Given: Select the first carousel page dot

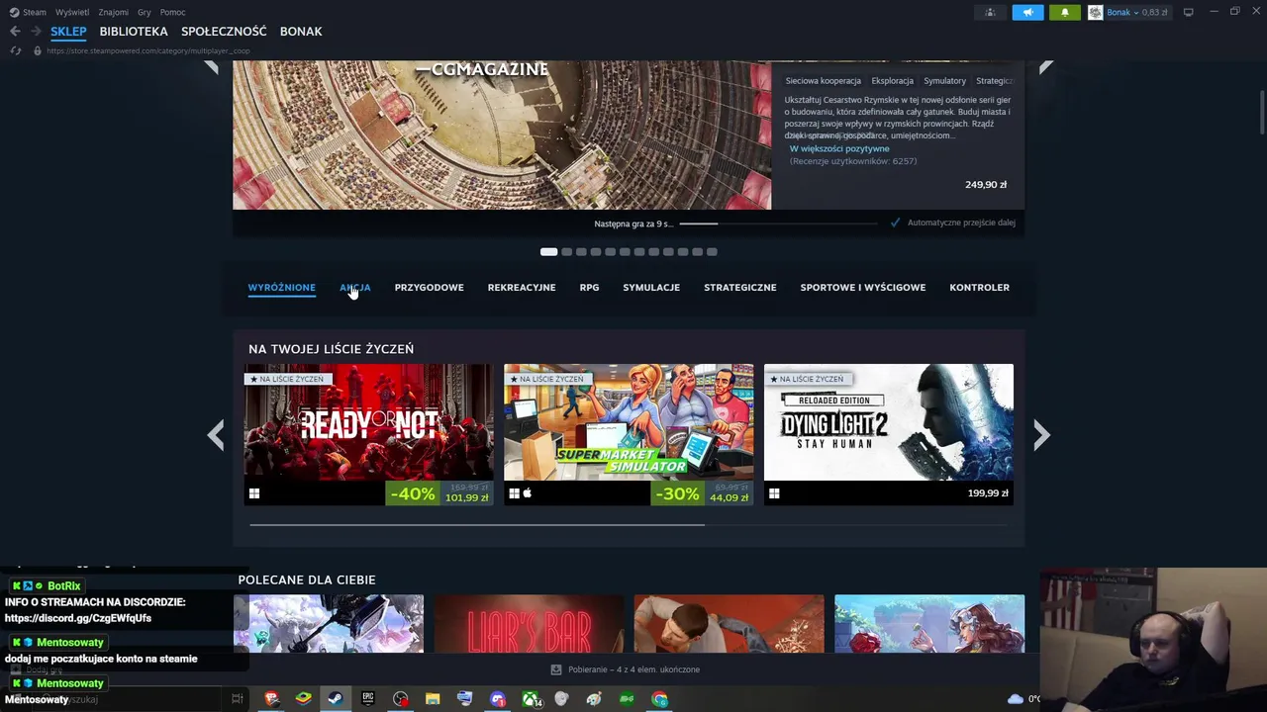Looking at the screenshot, I should 548,251.
